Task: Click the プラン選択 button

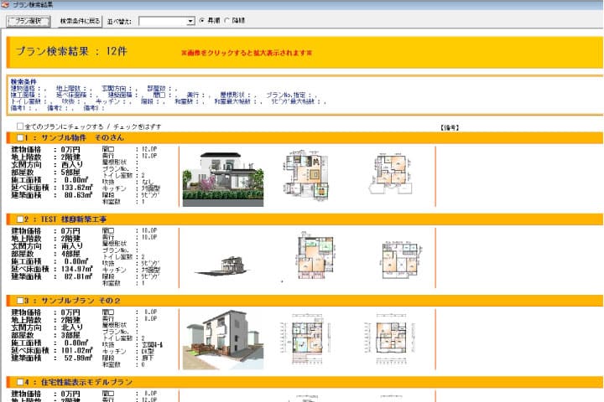Action: tap(28, 20)
